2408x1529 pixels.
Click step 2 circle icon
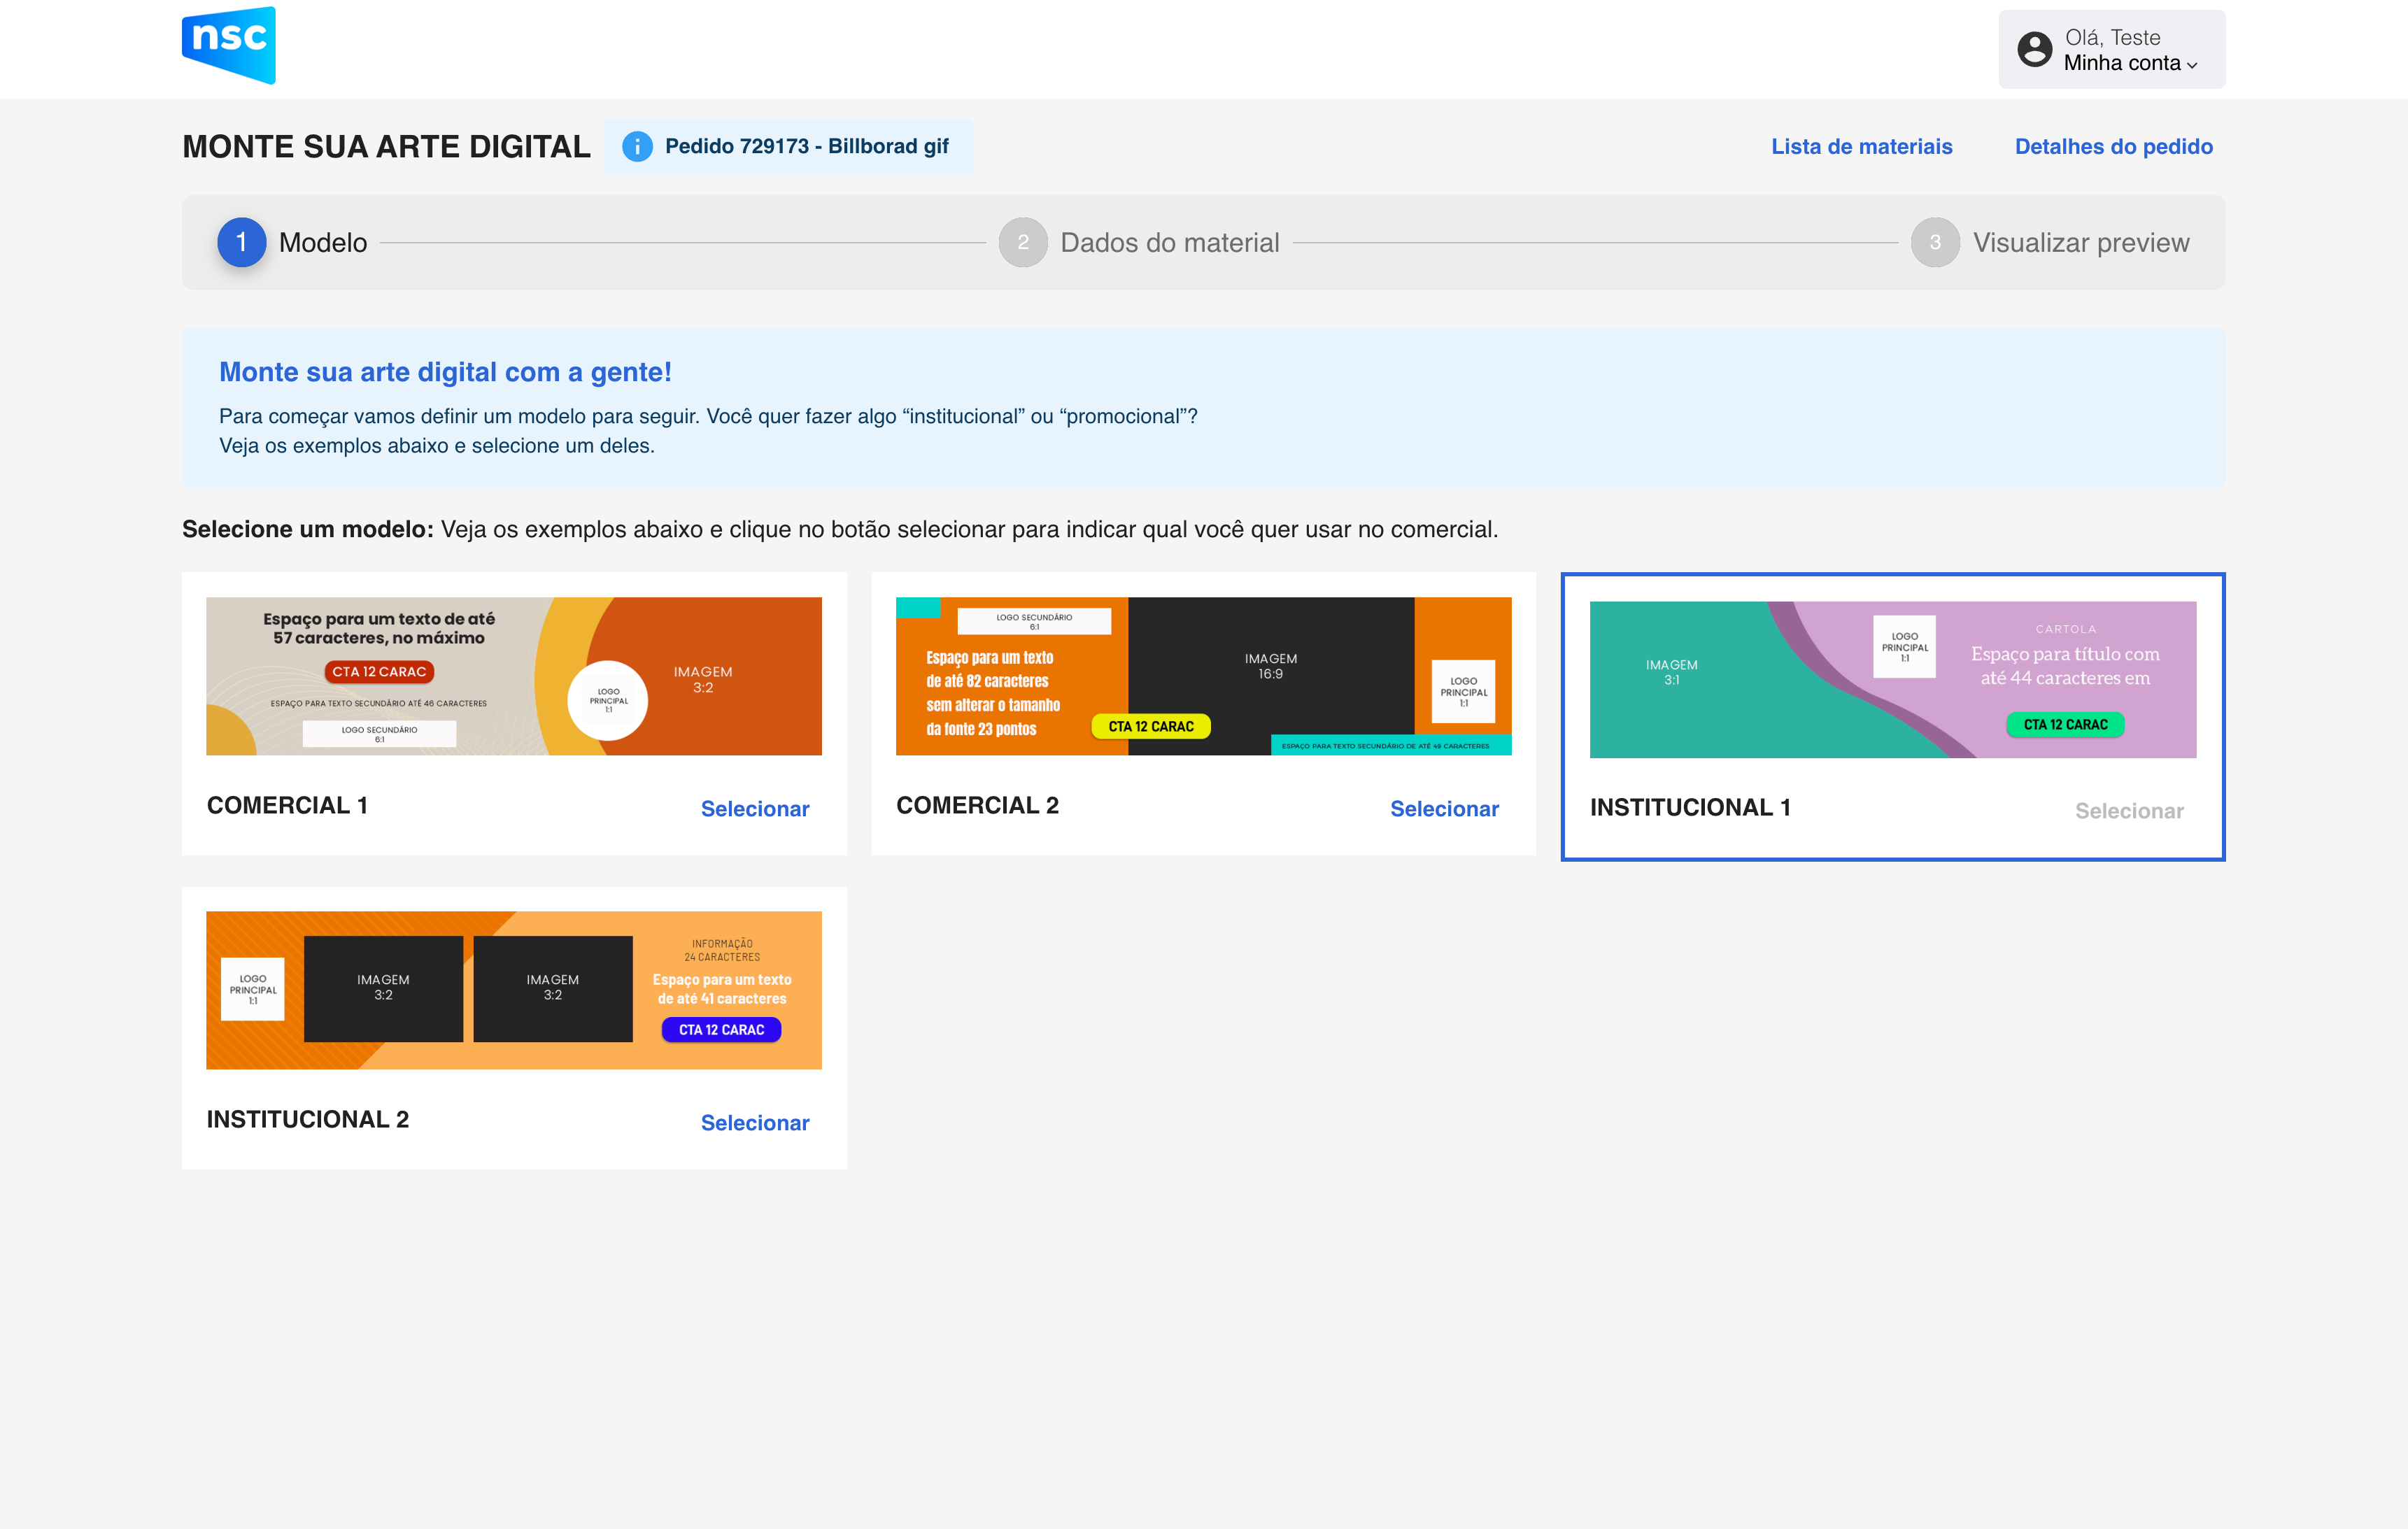tap(1022, 242)
